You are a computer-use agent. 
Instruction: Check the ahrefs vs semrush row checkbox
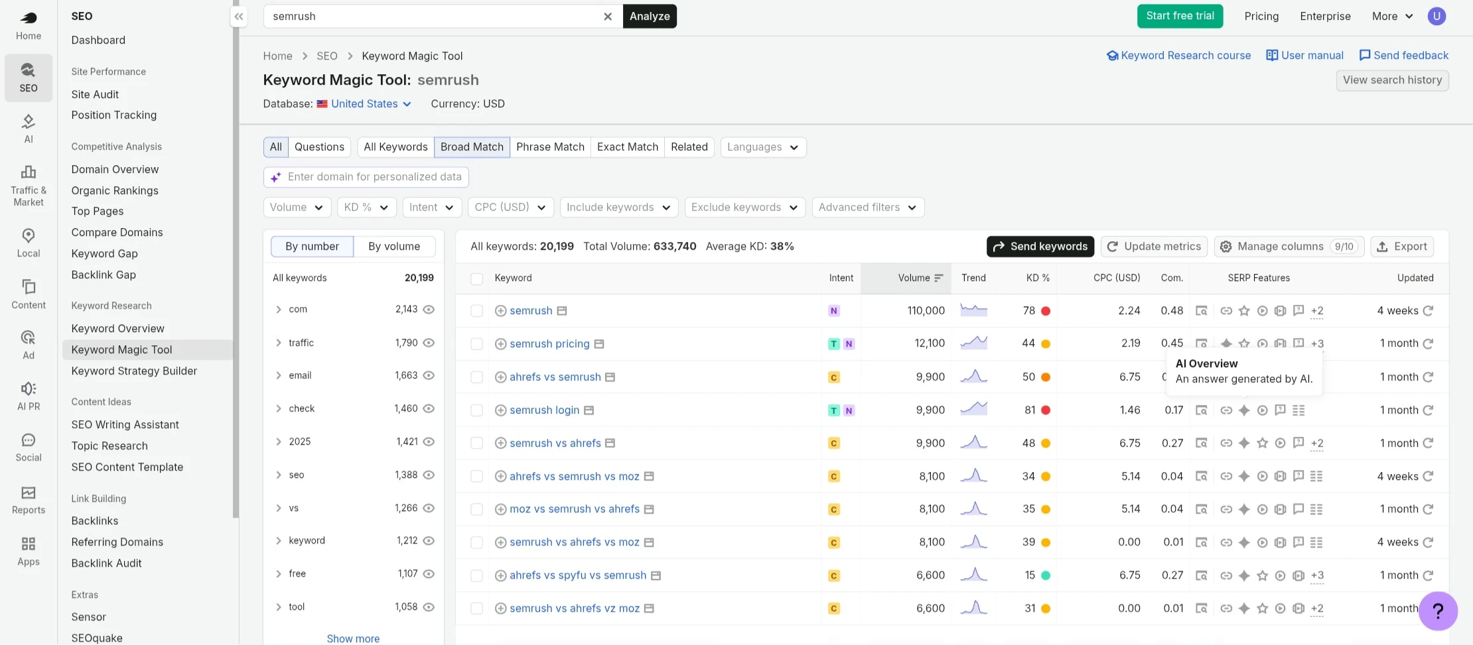point(476,377)
